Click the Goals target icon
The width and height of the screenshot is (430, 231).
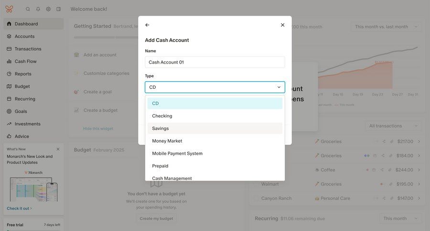click(9, 111)
